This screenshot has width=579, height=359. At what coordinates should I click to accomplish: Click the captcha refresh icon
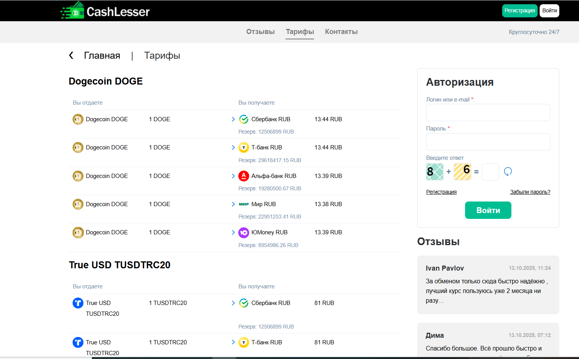pyautogui.click(x=508, y=171)
